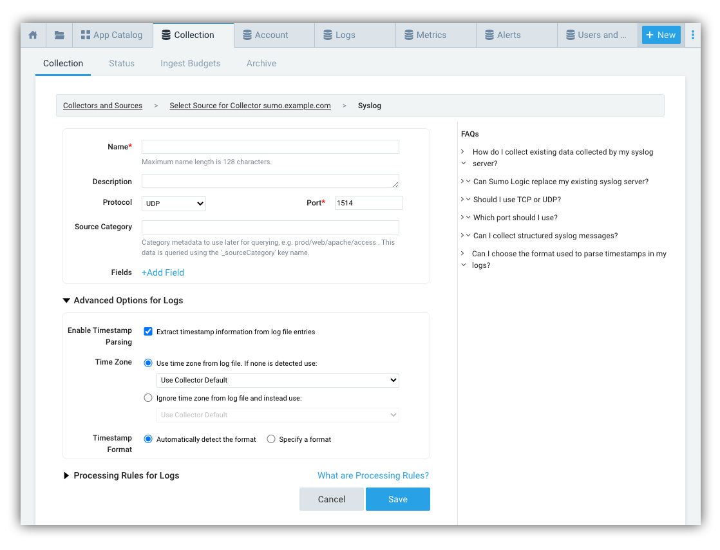Click the folder/Library icon next to Home
720x550 pixels.
click(x=59, y=35)
